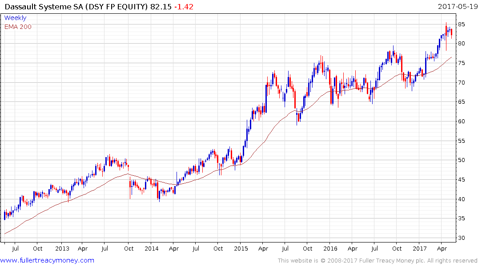Click the 30 price axis label
The width and height of the screenshot is (478, 267).
(x=461, y=238)
